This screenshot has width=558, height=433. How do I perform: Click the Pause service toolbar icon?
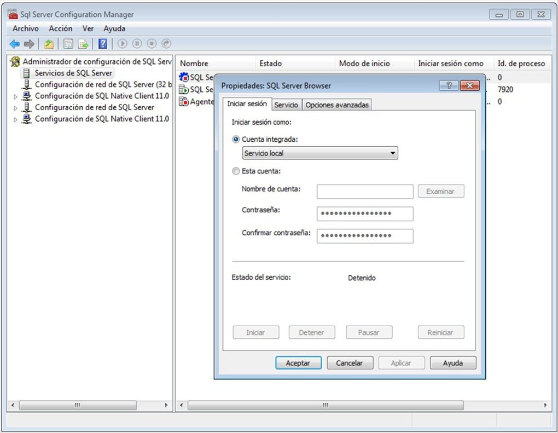click(137, 43)
